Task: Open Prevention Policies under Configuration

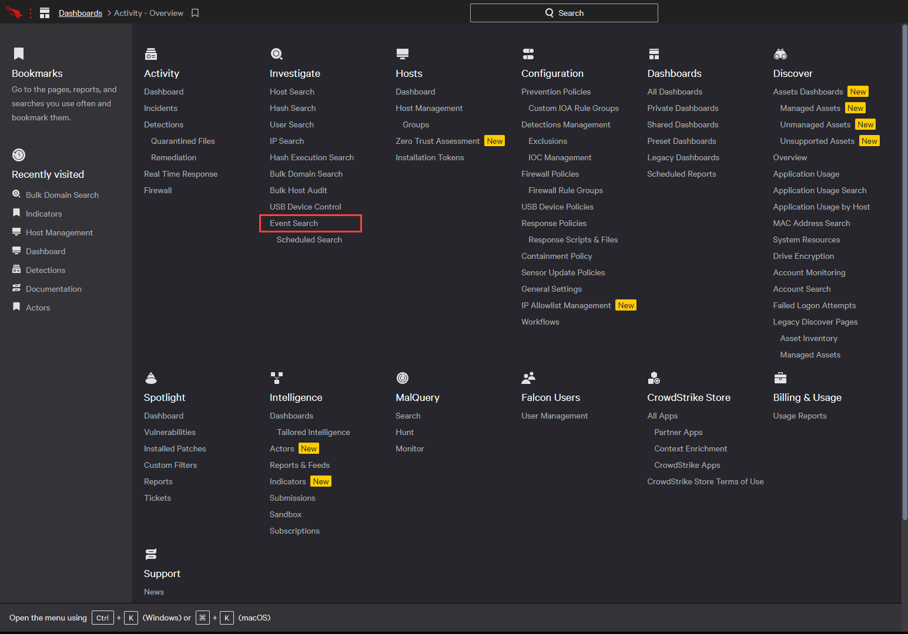Action: (x=556, y=92)
